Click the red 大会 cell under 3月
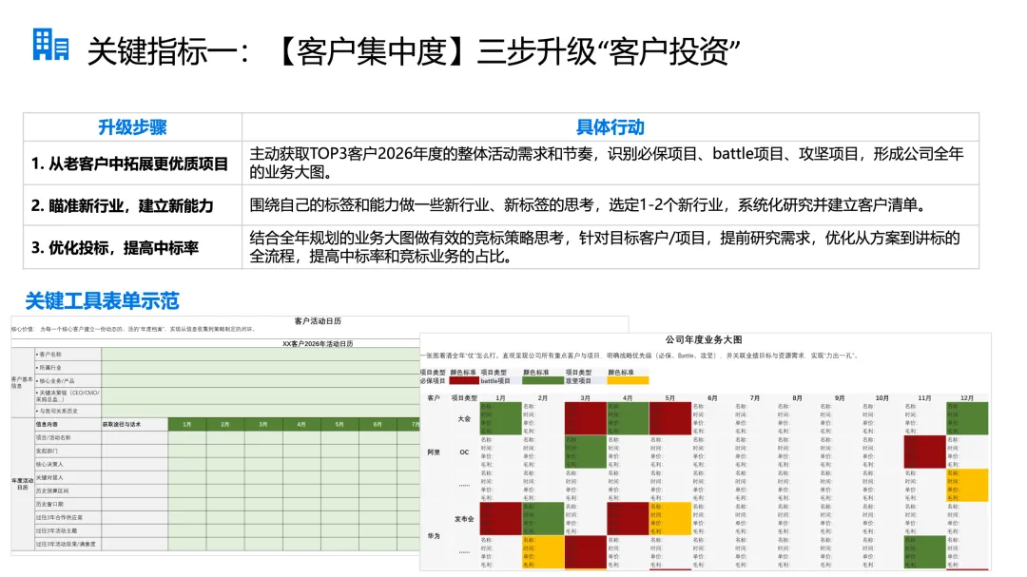Image resolution: width=1027 pixels, height=577 pixels. [x=585, y=418]
